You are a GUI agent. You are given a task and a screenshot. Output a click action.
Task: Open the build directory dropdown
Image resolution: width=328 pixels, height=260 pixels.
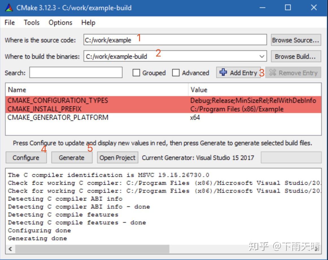pos(261,56)
